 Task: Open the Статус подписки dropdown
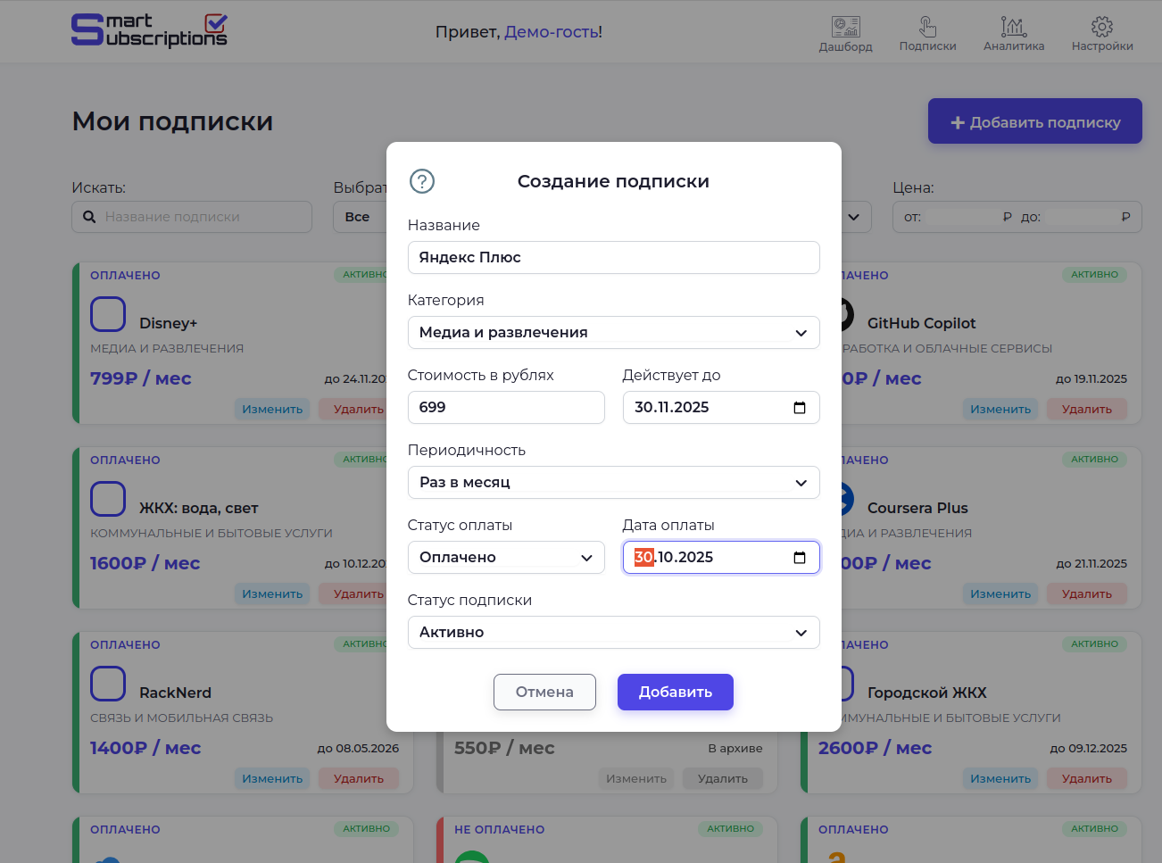point(613,632)
